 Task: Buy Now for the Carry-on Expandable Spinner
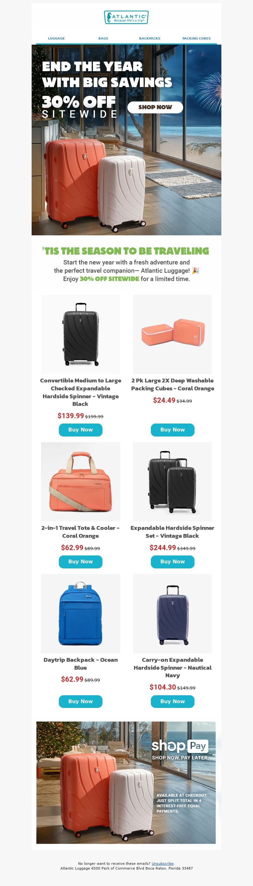pyautogui.click(x=173, y=701)
